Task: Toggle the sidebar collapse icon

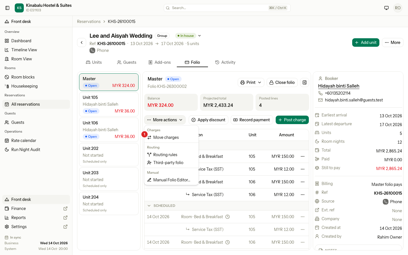Action: 8,8
